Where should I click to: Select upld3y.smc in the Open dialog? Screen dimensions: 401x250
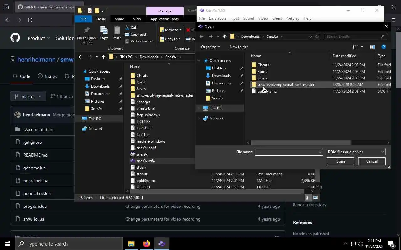pos(267,91)
